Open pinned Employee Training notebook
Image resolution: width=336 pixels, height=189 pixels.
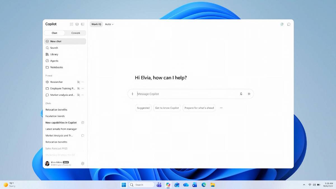coord(60,88)
